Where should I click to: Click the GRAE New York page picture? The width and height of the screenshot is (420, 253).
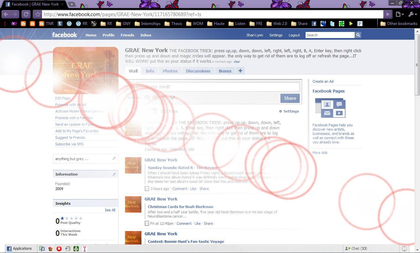pyautogui.click(x=86, y=71)
